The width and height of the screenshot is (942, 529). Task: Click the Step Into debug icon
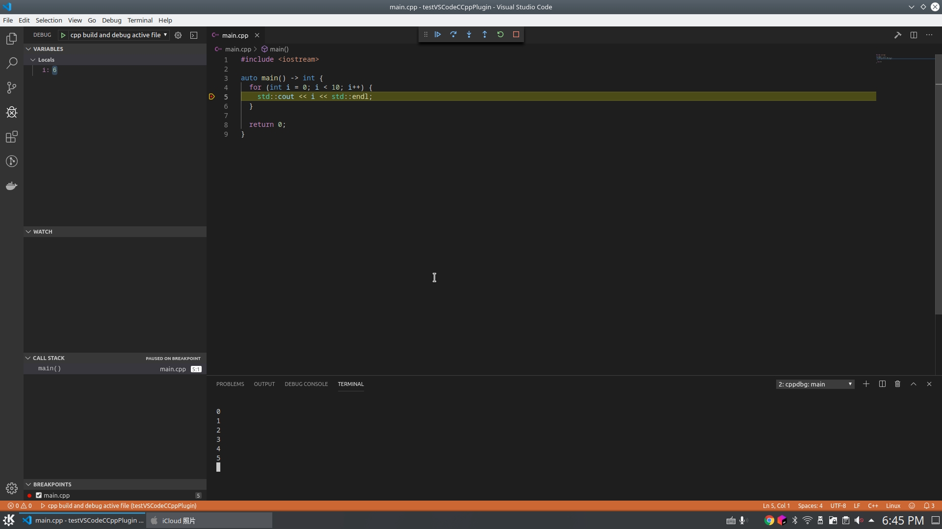click(469, 35)
